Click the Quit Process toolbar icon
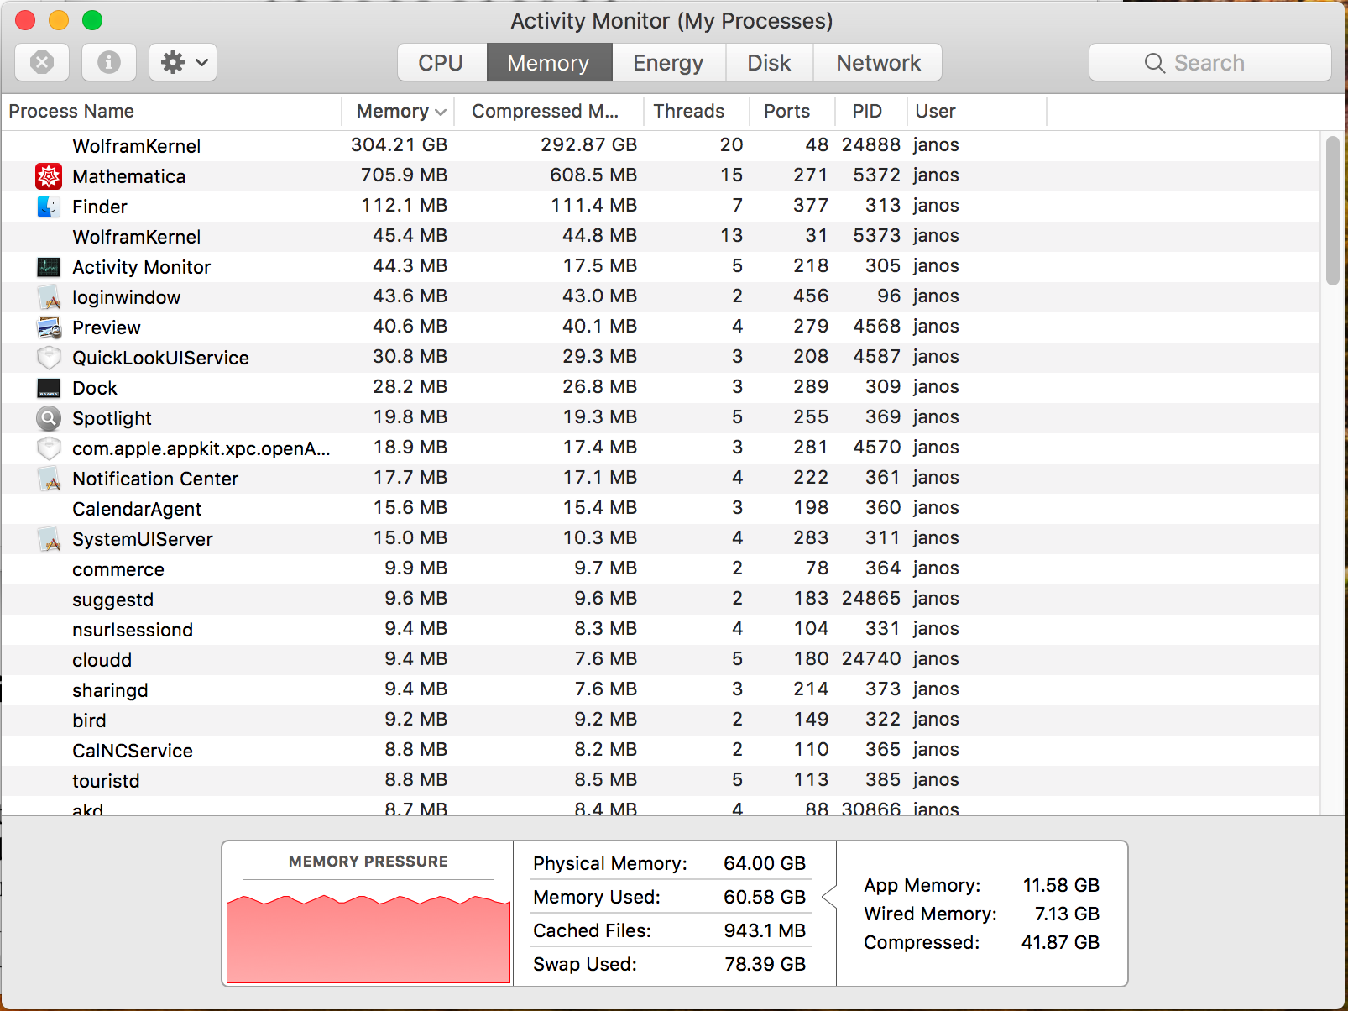This screenshot has width=1348, height=1011. (x=42, y=62)
